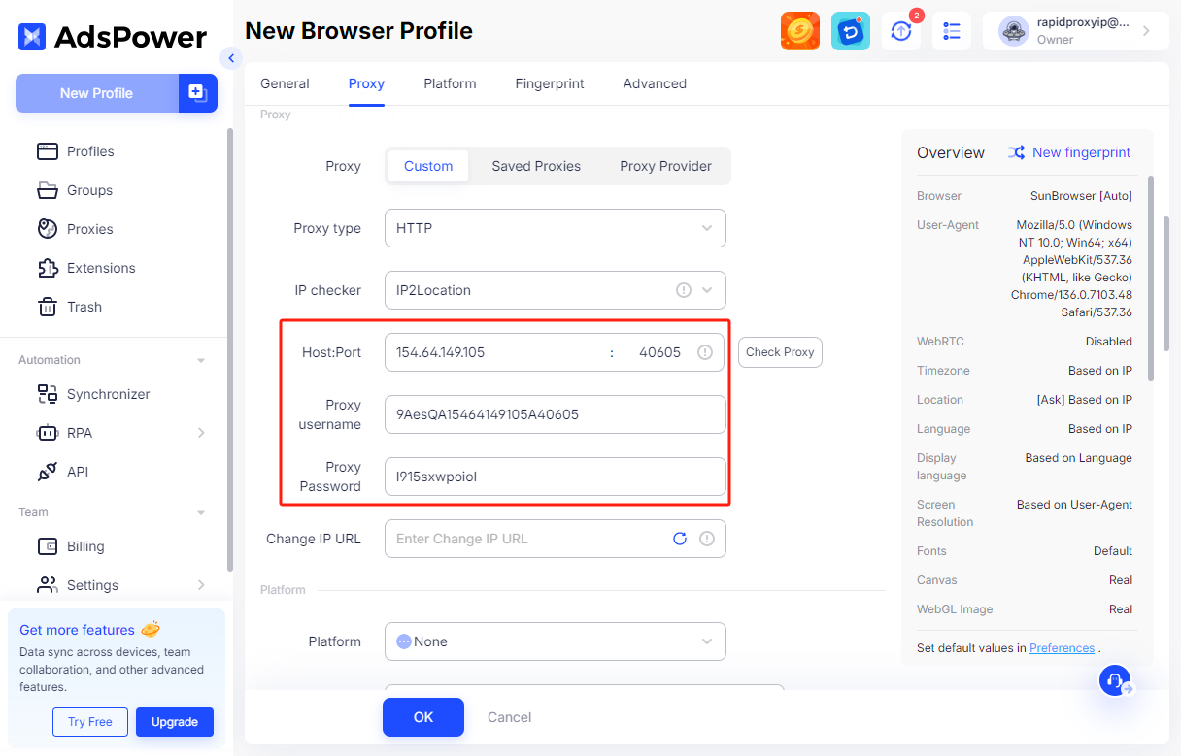The image size is (1181, 756).
Task: Click the Proxy Password field
Action: pos(556,477)
